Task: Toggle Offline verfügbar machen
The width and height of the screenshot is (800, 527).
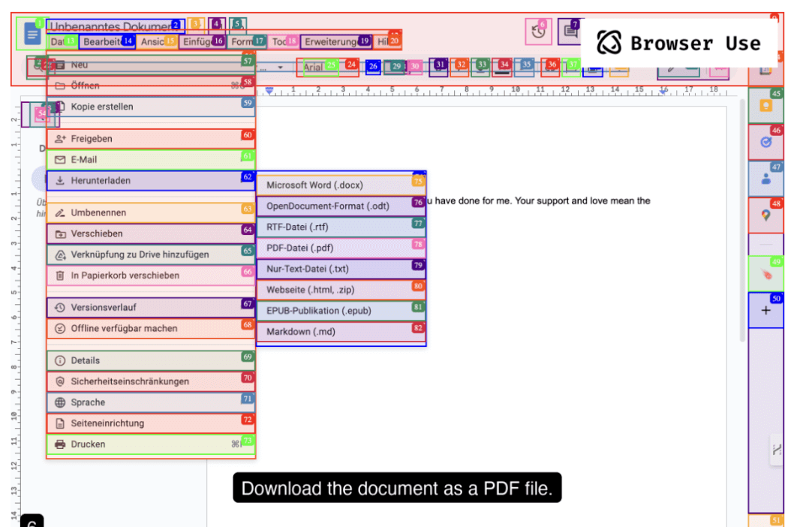Action: coord(151,329)
